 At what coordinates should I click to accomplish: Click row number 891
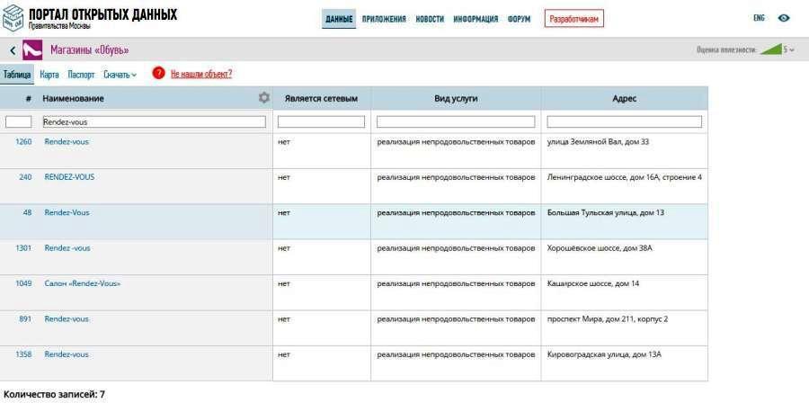[x=25, y=319]
